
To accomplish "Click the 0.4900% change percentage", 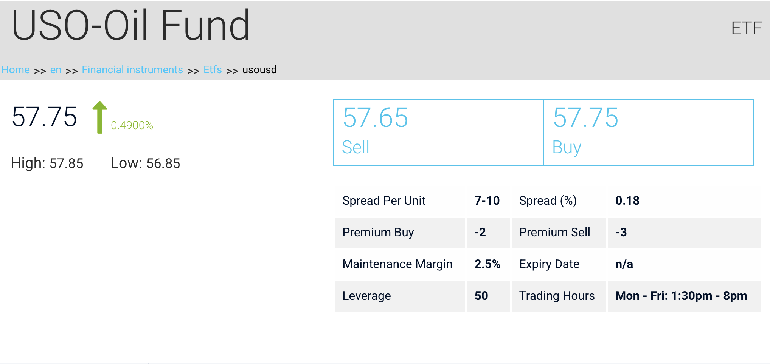I will (132, 125).
